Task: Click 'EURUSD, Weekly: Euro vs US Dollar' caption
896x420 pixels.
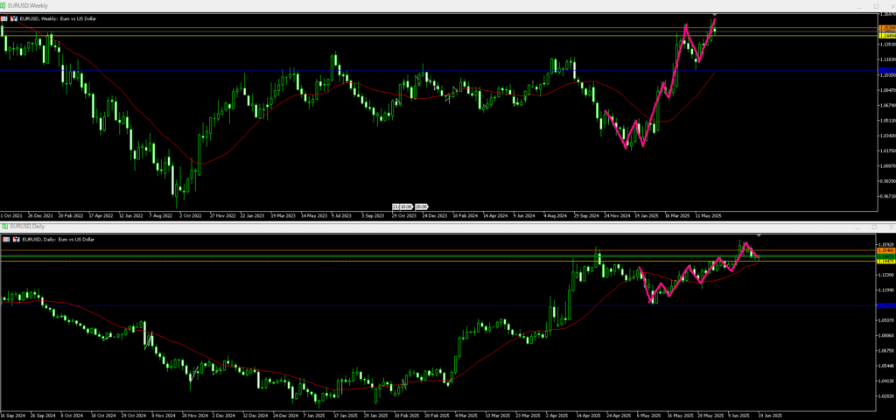Action: 58,18
